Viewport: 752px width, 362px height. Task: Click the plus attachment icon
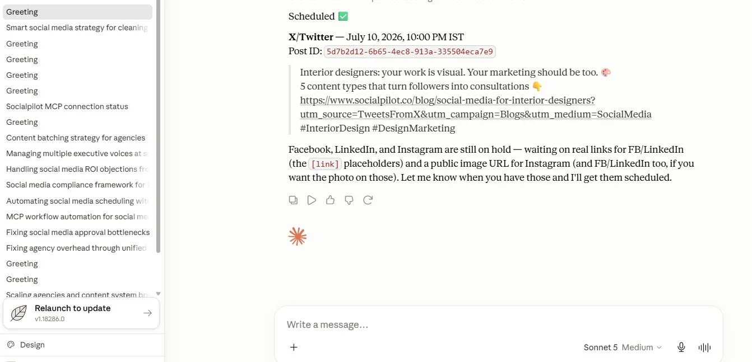tap(294, 347)
